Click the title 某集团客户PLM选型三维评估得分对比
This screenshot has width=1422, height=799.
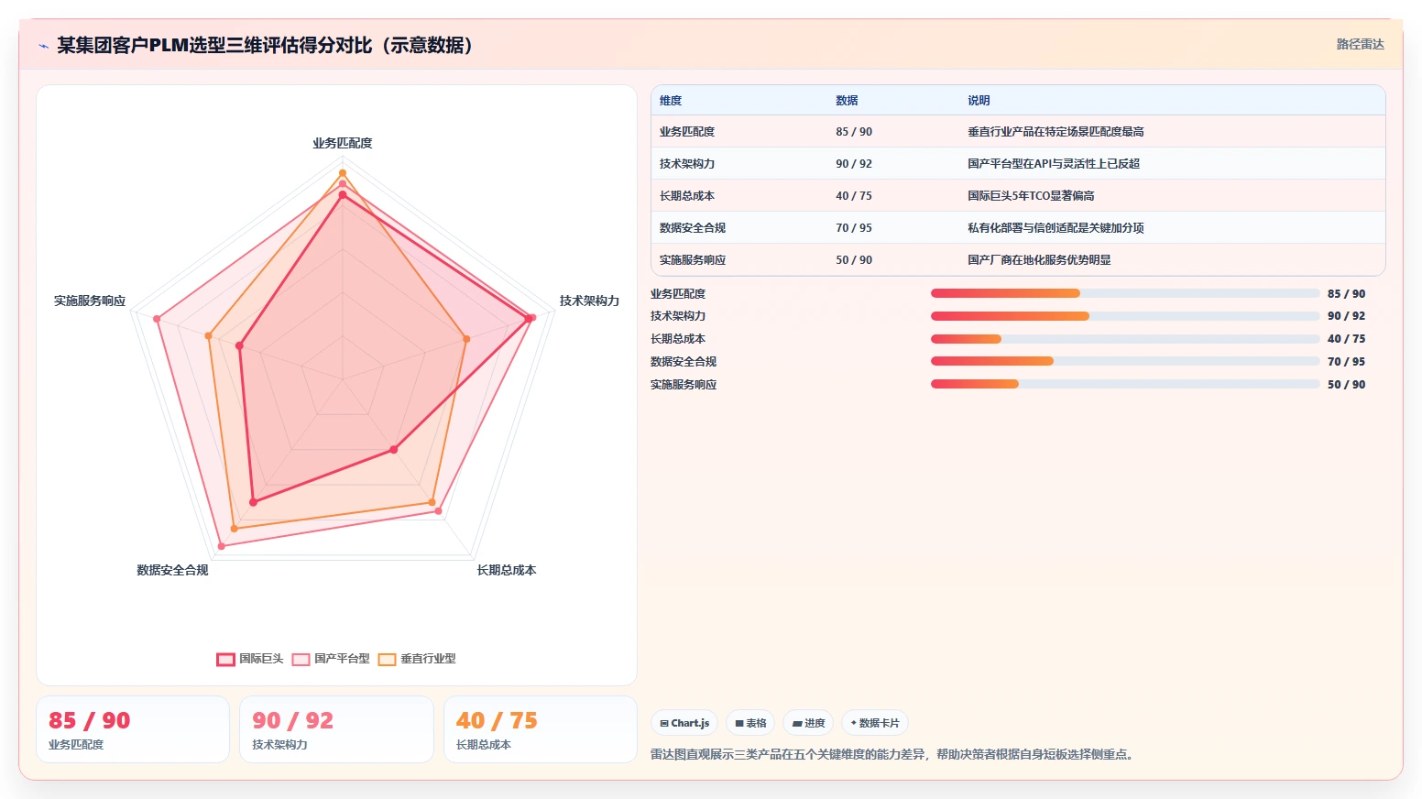265,46
